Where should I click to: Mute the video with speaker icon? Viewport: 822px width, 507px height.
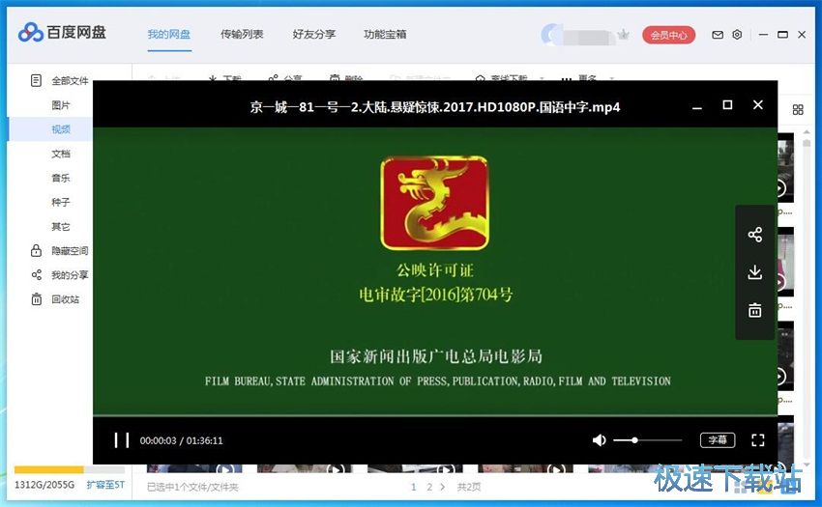600,440
